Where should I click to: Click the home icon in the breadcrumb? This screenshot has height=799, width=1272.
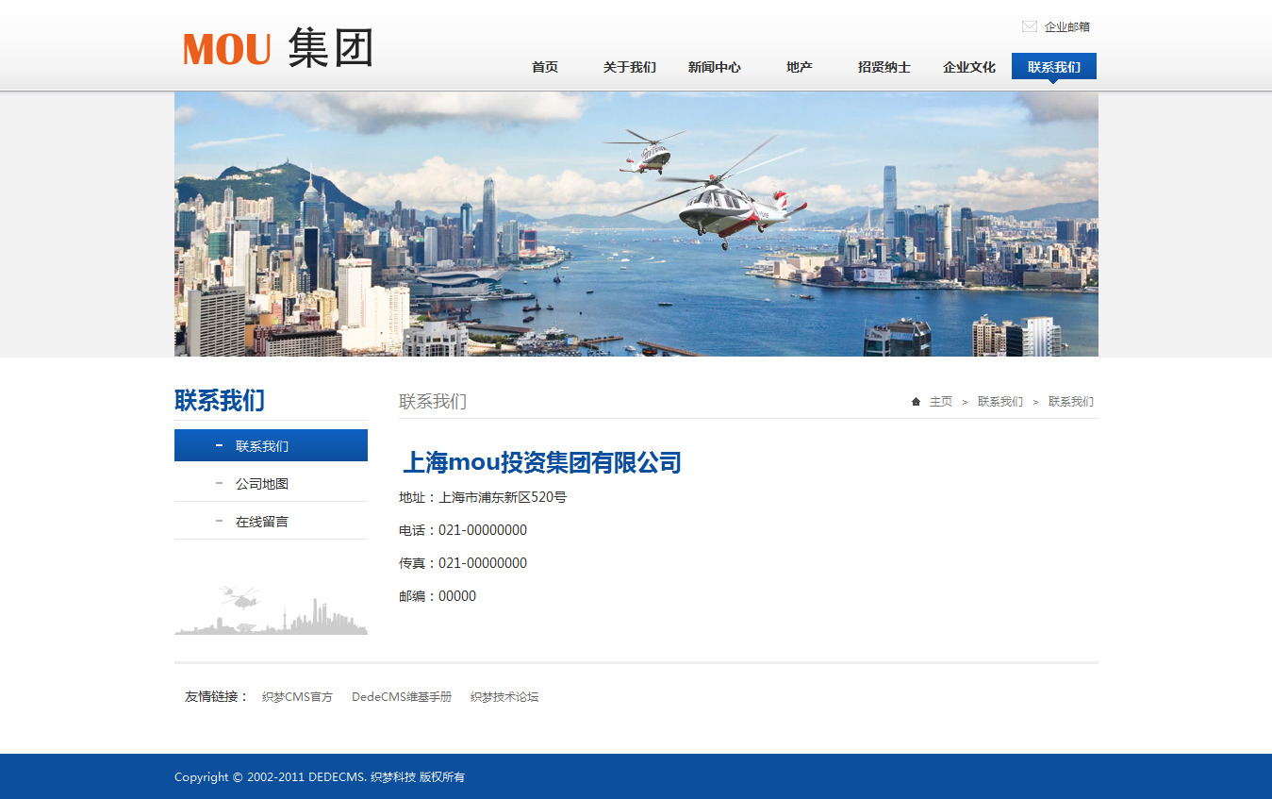click(x=916, y=402)
